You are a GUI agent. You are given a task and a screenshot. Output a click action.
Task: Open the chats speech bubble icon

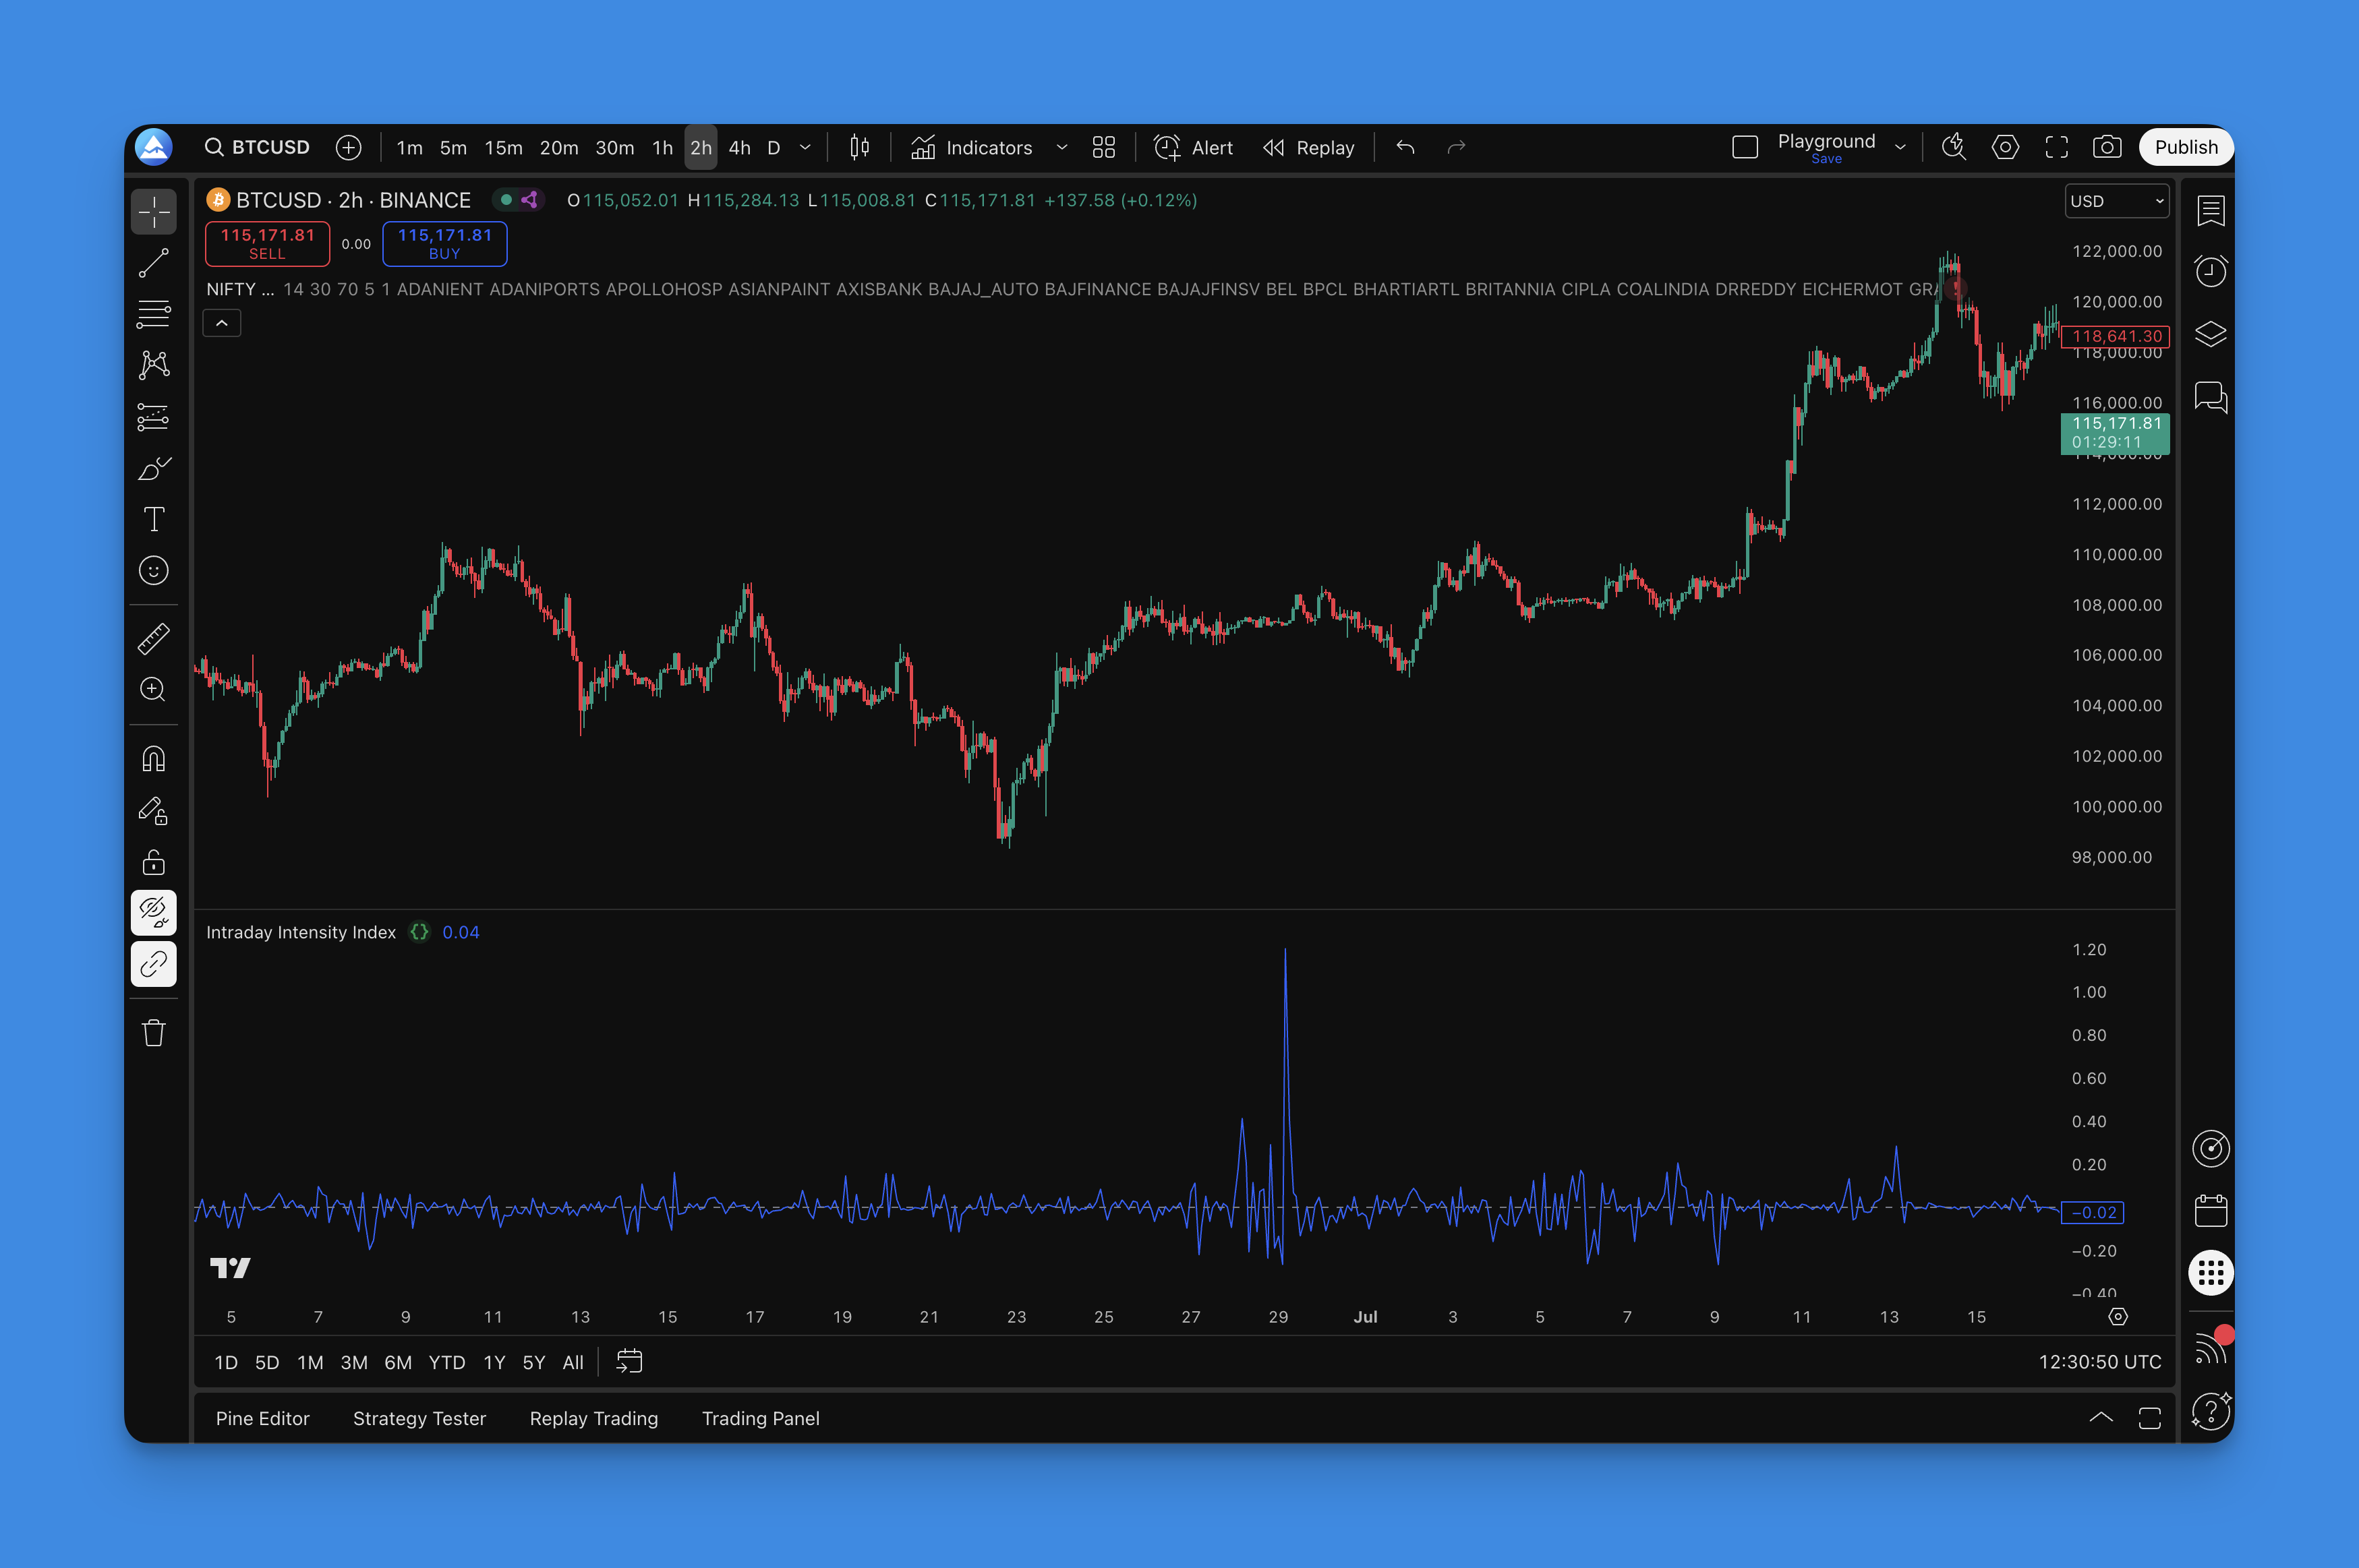tap(2210, 397)
